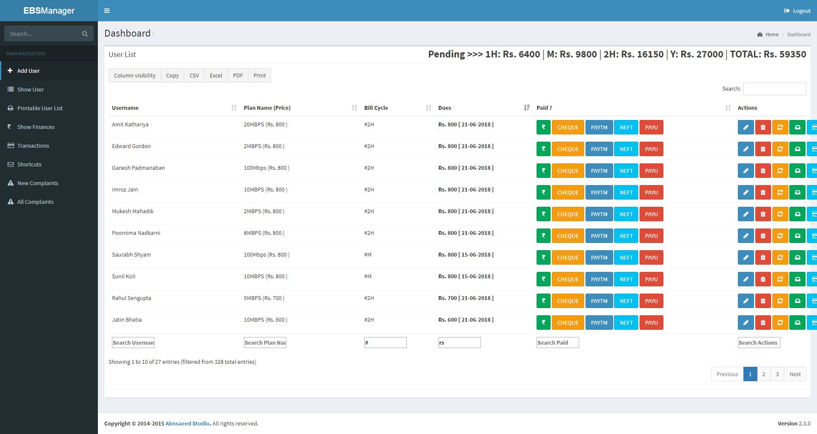Click the cyan card icon for Amit Kathariya
817x434 pixels.
(812, 127)
